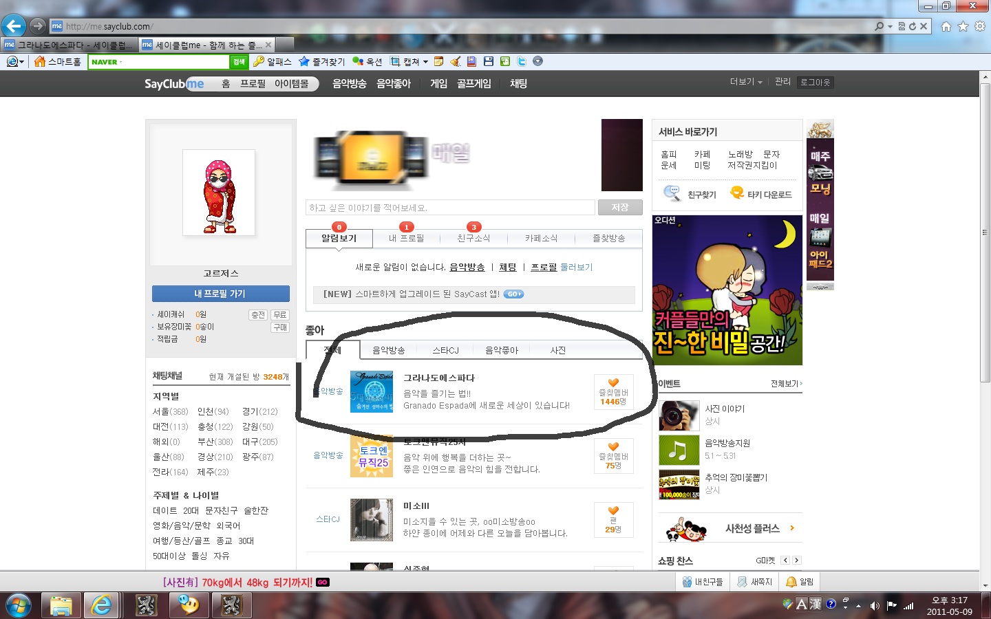The height and width of the screenshot is (619, 991).
Task: Open the round gray dropdown at toolbar end
Action: click(x=538, y=61)
